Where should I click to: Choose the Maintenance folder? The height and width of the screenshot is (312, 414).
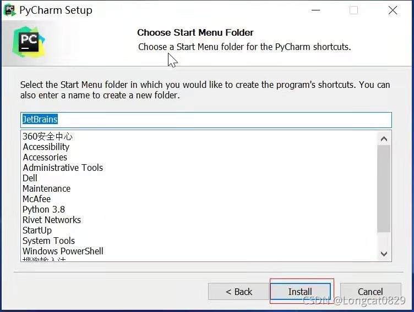tap(46, 188)
